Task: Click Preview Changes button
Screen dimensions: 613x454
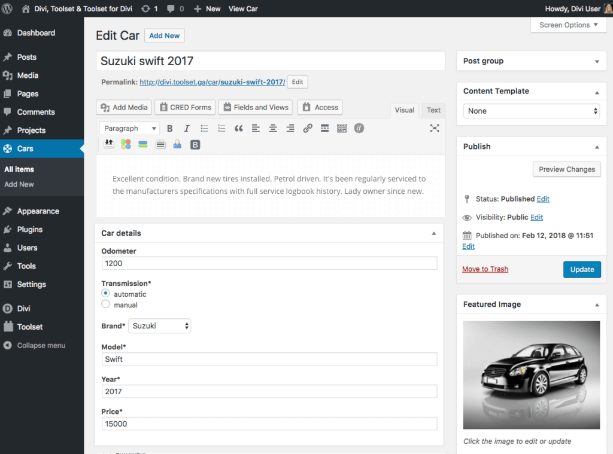Action: [x=566, y=169]
